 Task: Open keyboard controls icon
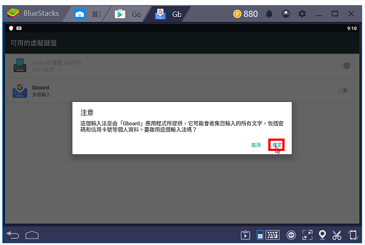point(273,235)
